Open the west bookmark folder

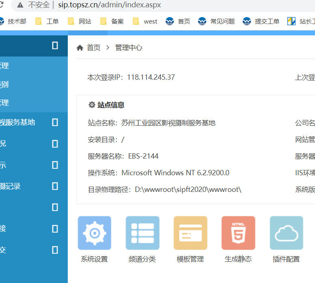(x=145, y=21)
